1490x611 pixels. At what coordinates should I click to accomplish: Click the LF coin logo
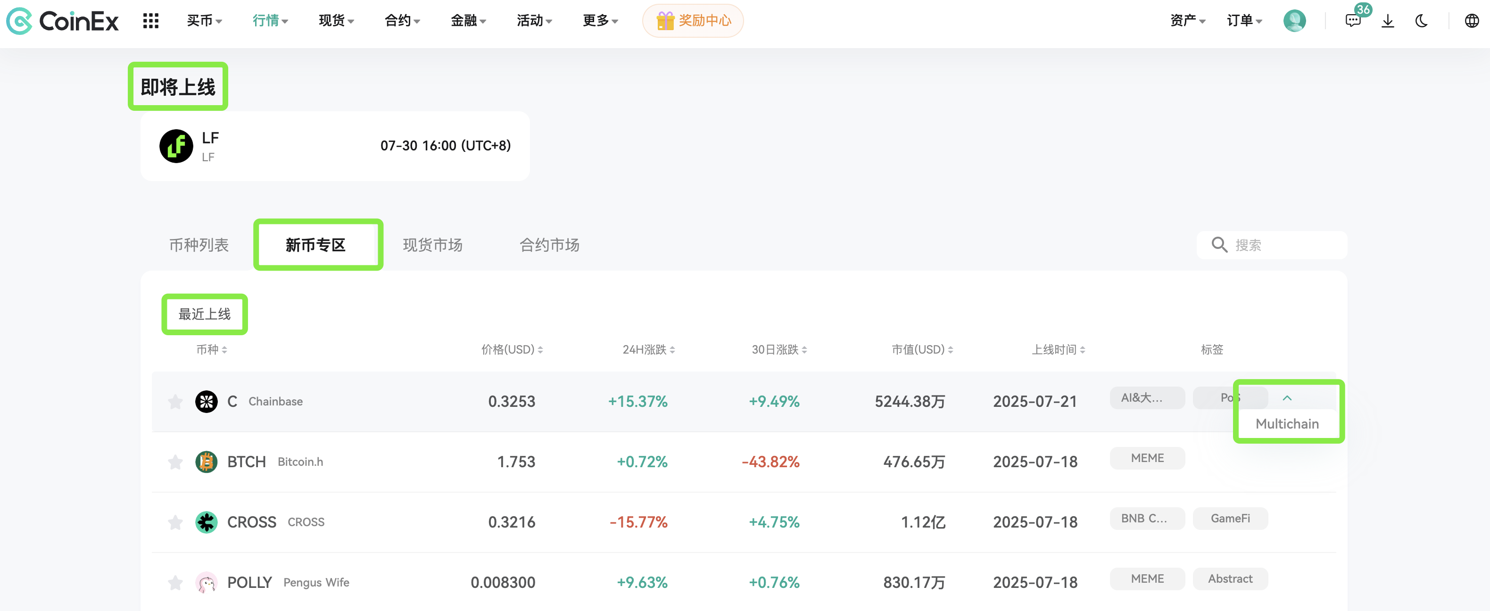pyautogui.click(x=176, y=146)
